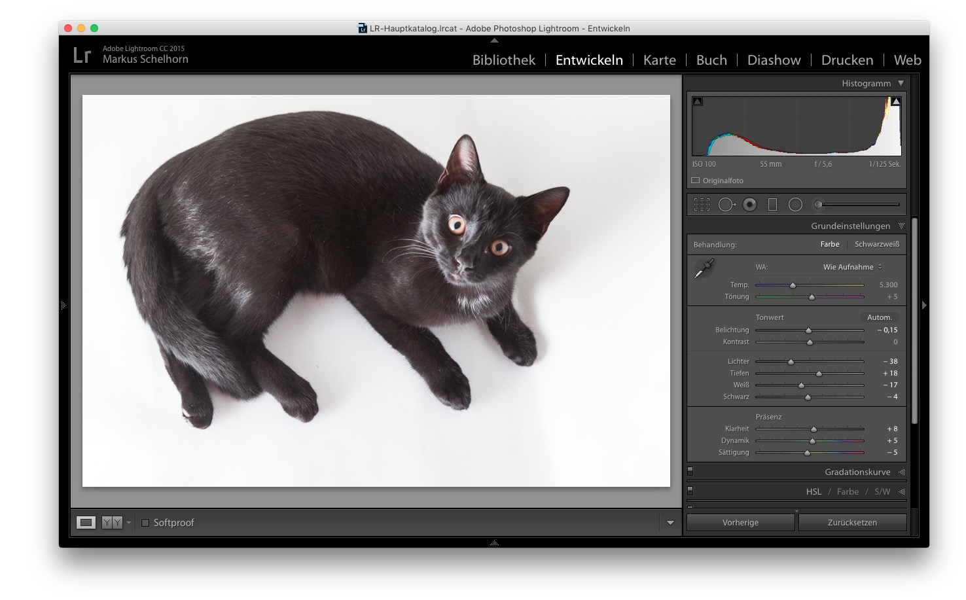Open the Karte module
This screenshot has width=966, height=600.
pos(660,60)
